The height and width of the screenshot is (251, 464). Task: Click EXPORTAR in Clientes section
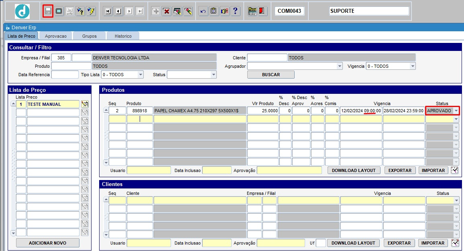399,243
